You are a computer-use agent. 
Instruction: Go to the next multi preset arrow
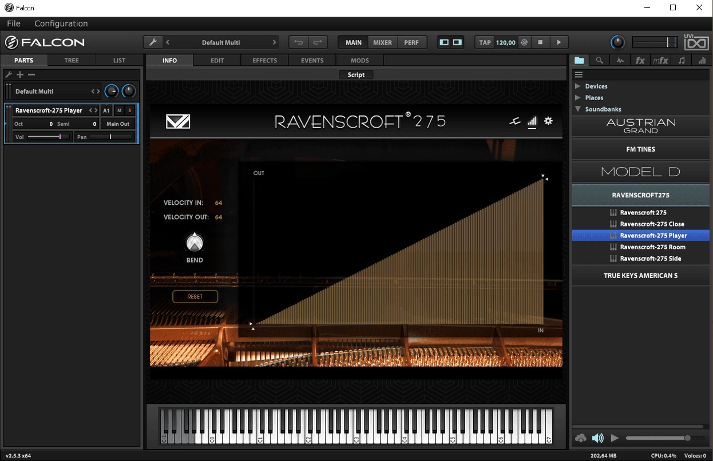(x=274, y=42)
